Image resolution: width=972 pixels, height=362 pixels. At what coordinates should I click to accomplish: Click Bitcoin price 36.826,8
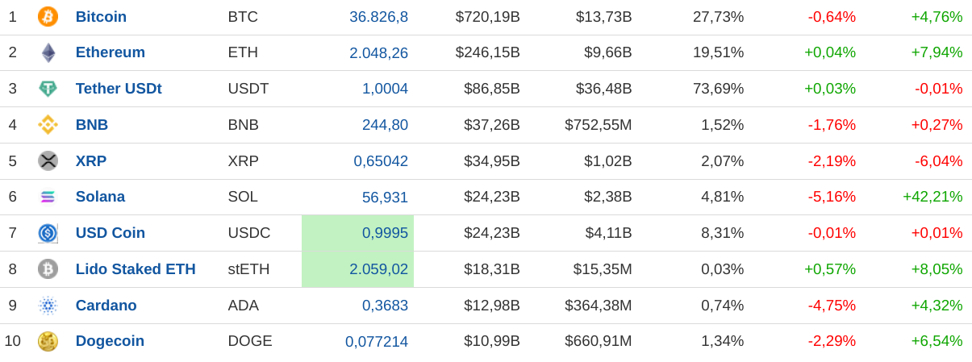(x=378, y=17)
